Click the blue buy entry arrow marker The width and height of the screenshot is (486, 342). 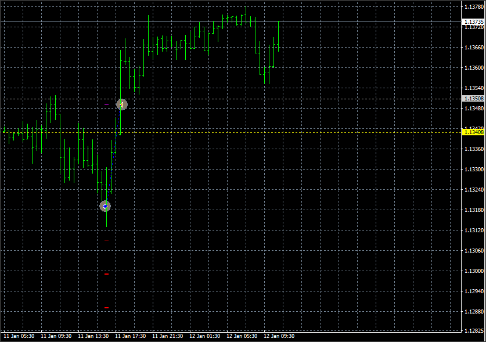point(105,206)
